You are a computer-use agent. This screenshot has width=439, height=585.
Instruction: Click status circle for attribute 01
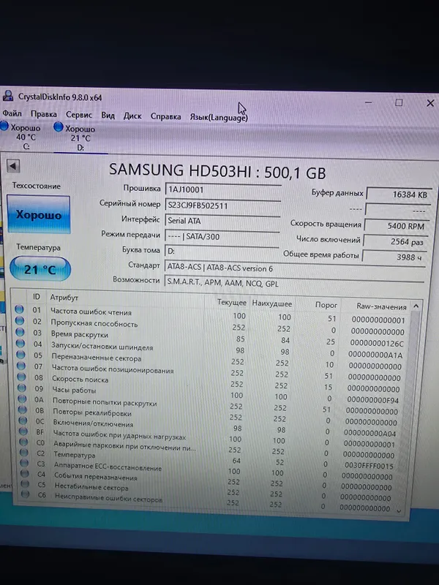tap(20, 309)
